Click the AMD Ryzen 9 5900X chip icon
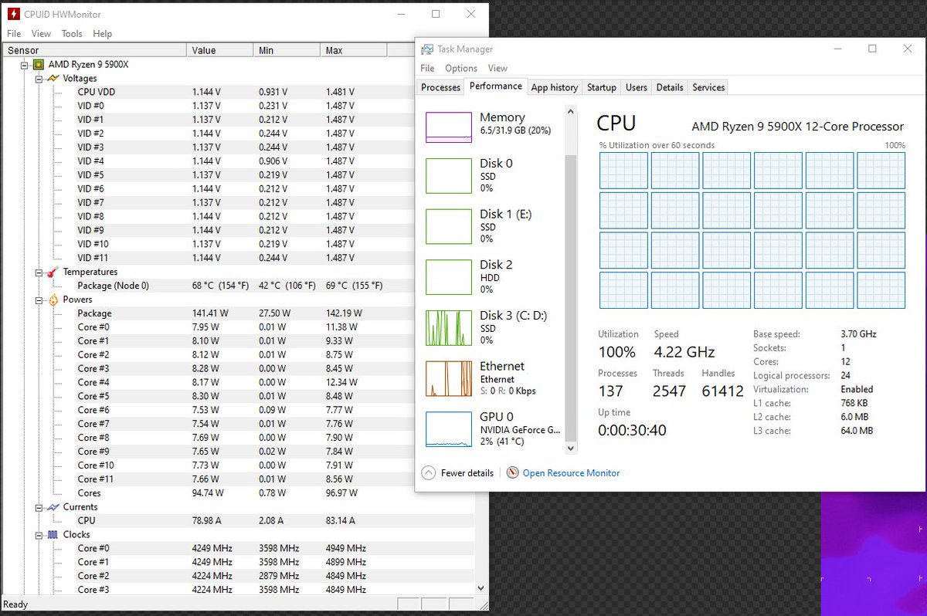The image size is (927, 616). pyautogui.click(x=38, y=64)
